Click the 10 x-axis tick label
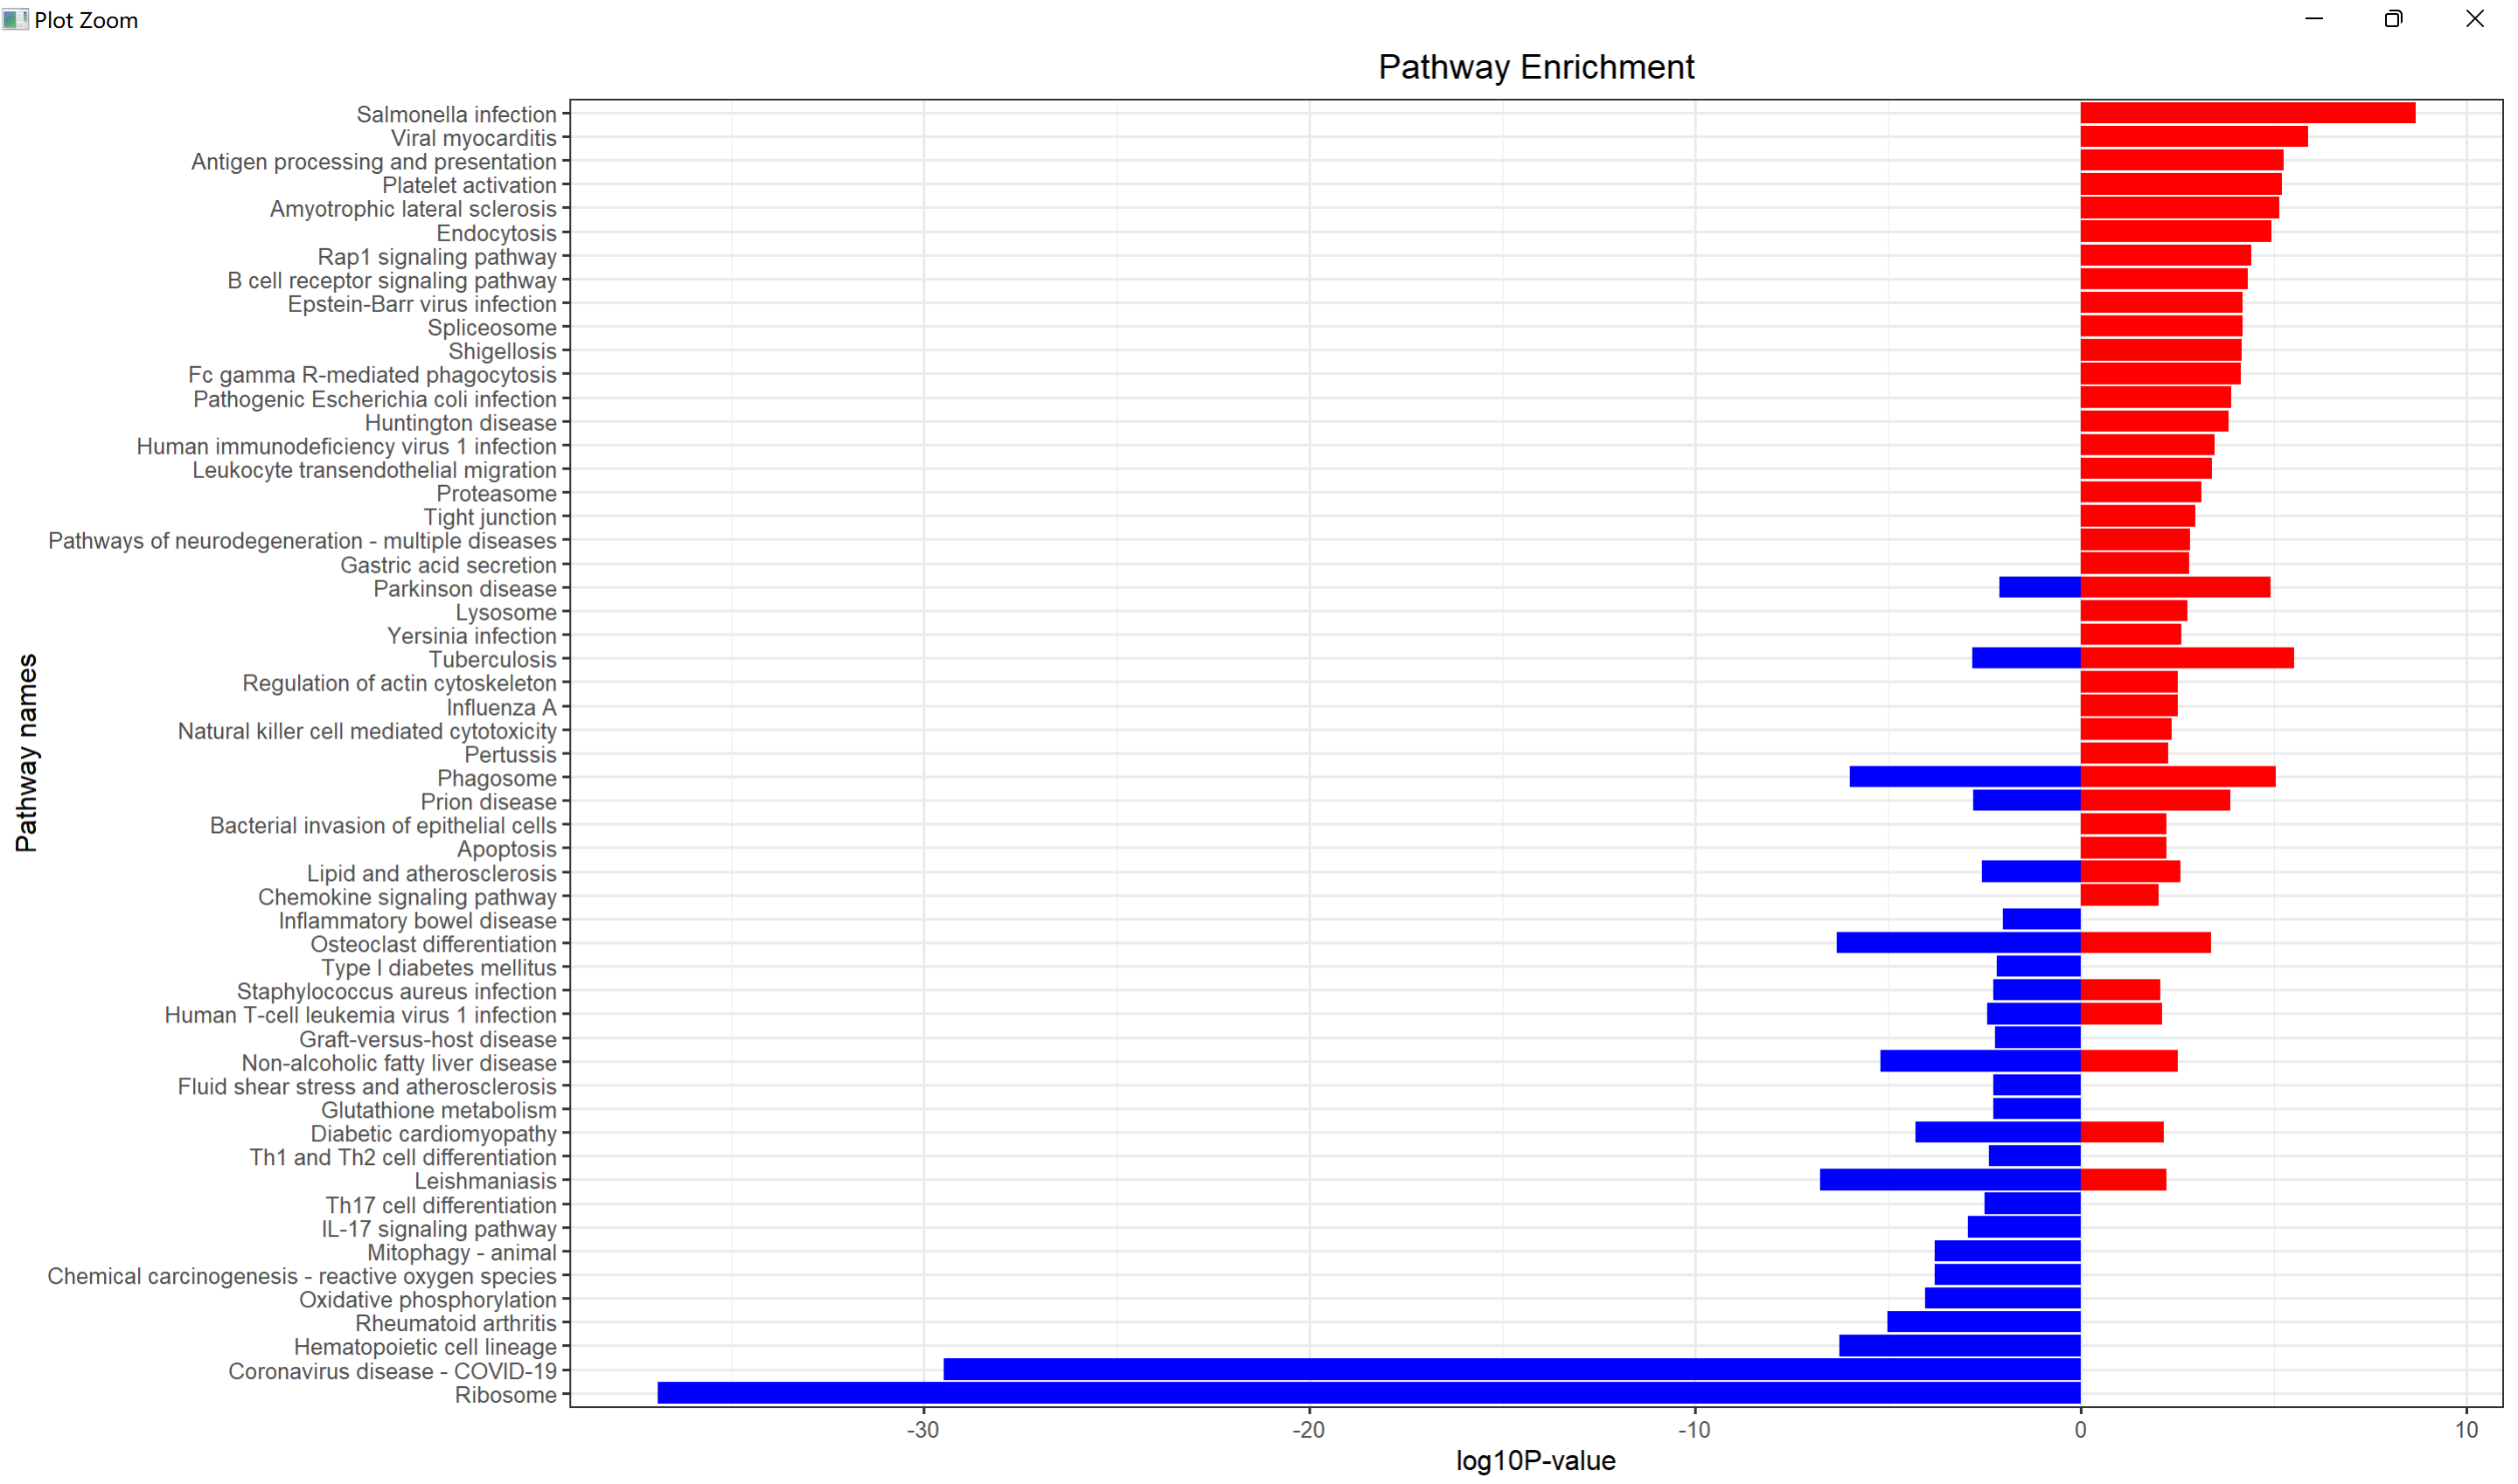The image size is (2518, 1484). pyautogui.click(x=2467, y=1429)
